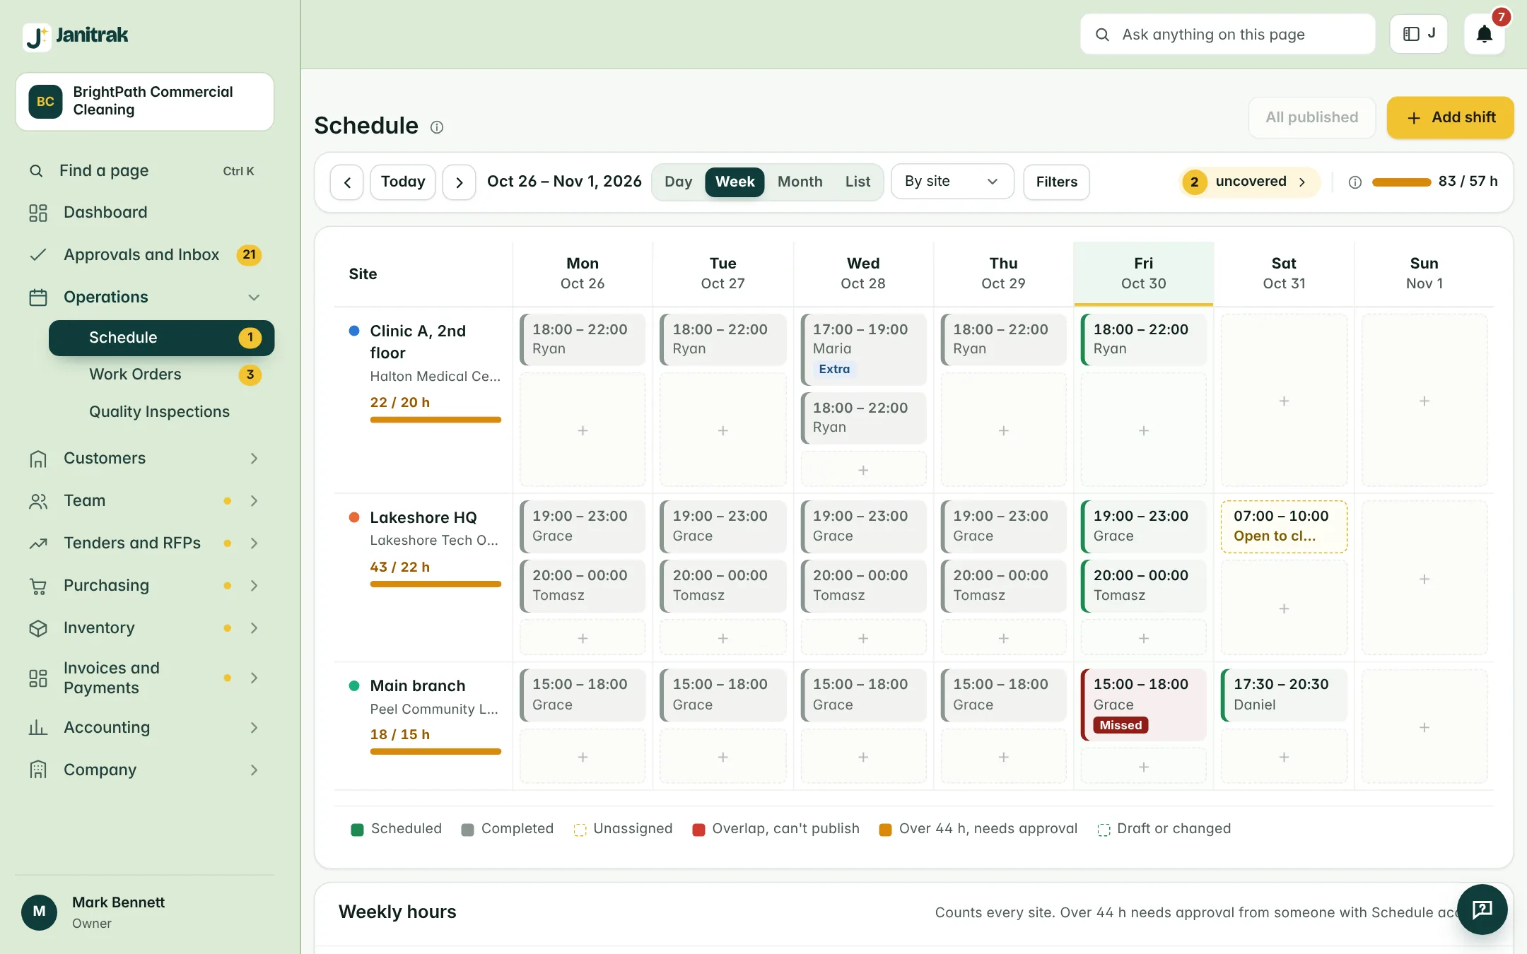Click the search magnifier in Ask bar
Image resolution: width=1527 pixels, height=954 pixels.
pyautogui.click(x=1102, y=35)
